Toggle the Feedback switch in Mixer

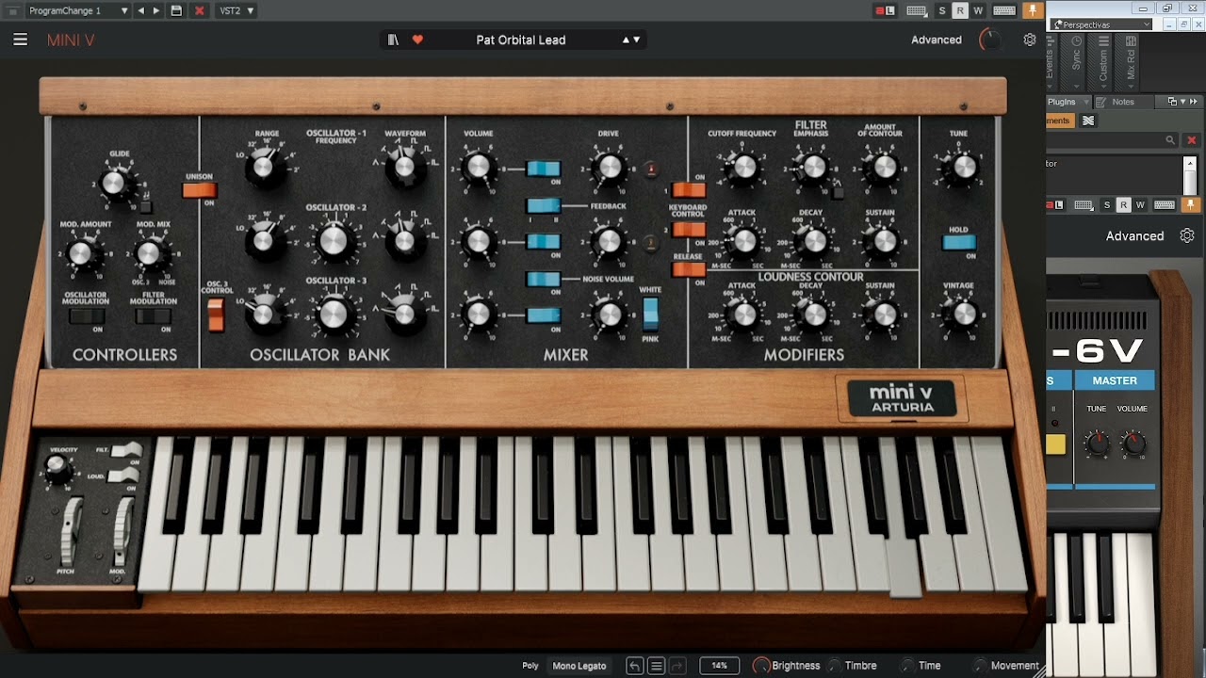click(544, 205)
